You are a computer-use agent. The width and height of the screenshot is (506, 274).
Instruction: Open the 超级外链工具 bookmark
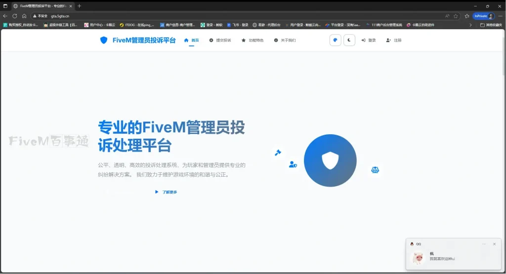pos(60,25)
